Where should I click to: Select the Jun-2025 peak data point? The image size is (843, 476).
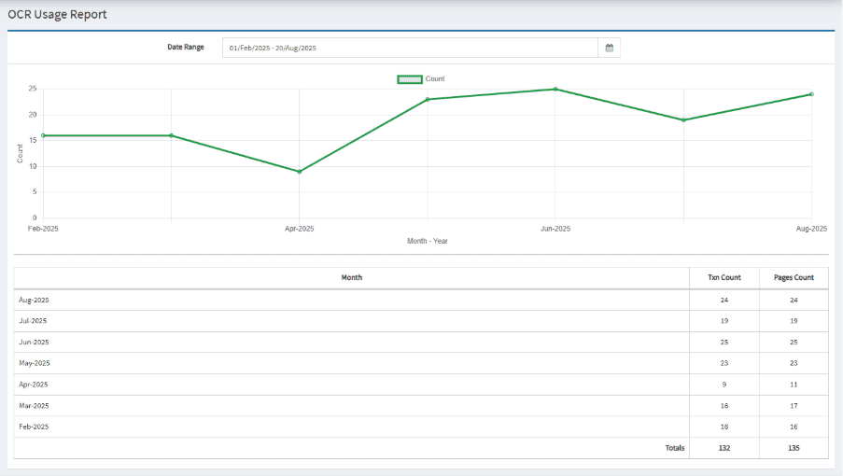click(555, 90)
